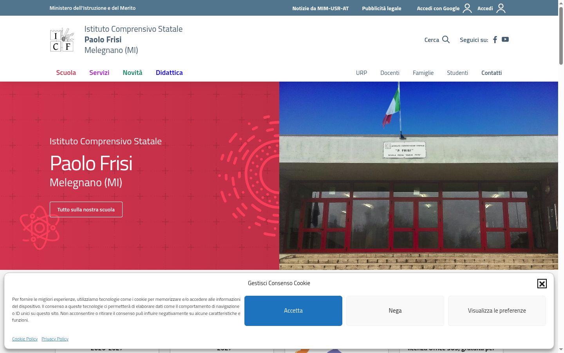Image resolution: width=564 pixels, height=353 pixels.
Task: Click the Istituto Comprensivo Statale Paolo Frisi header title
Action: coord(134,39)
